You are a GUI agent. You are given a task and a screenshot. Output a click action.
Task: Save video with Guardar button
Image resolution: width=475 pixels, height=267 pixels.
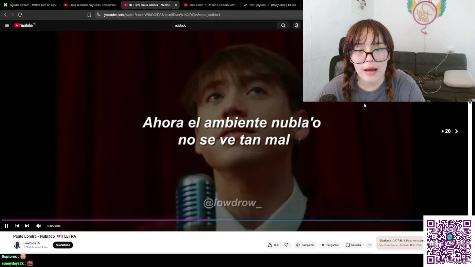pos(353,245)
